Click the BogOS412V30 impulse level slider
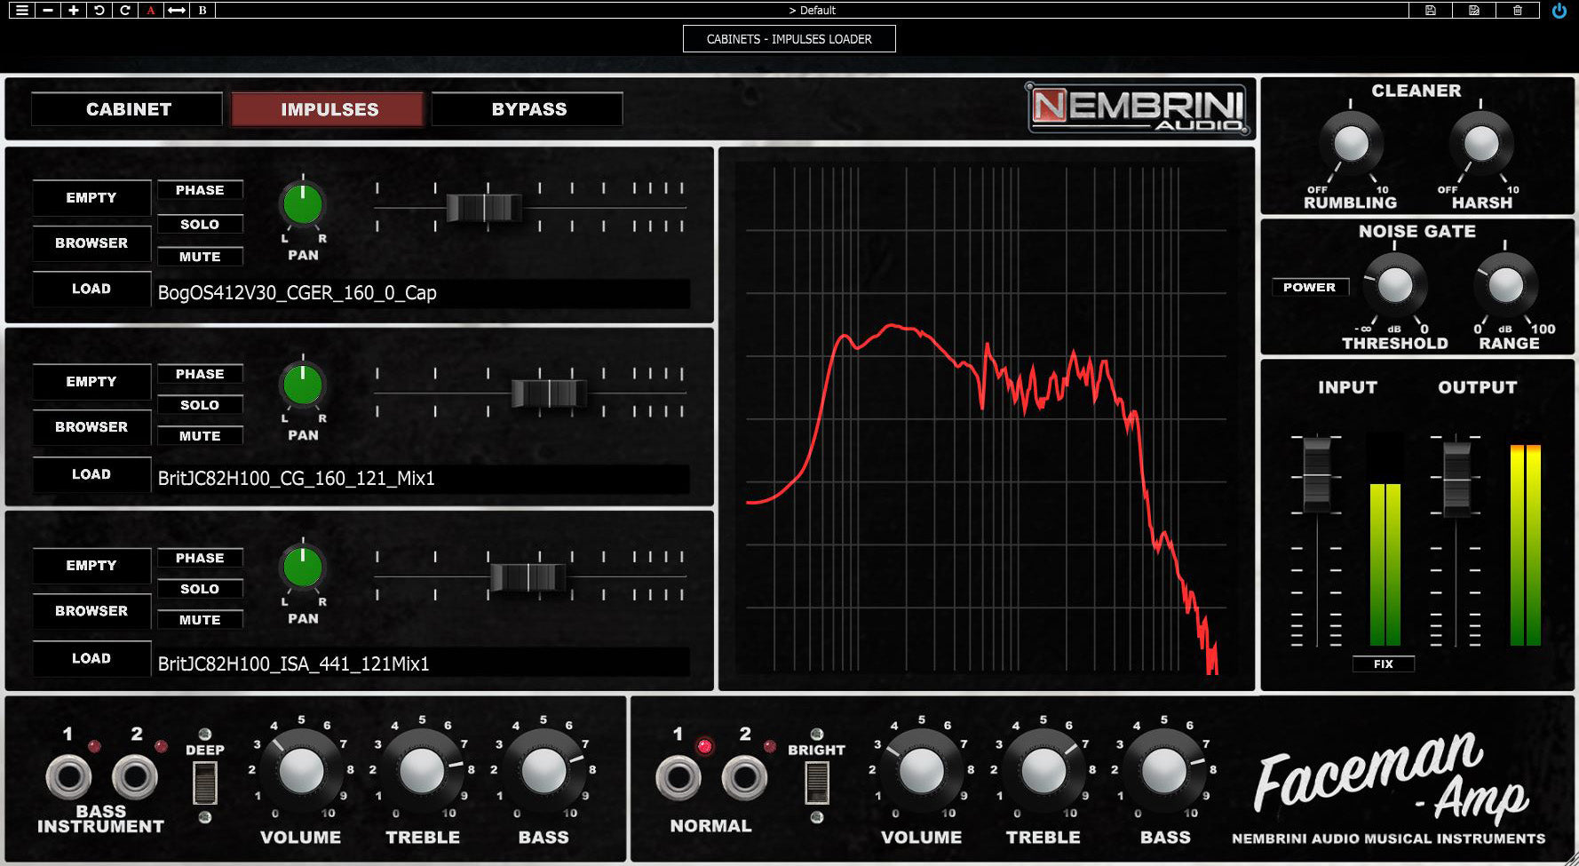This screenshot has width=1579, height=866. pos(484,208)
